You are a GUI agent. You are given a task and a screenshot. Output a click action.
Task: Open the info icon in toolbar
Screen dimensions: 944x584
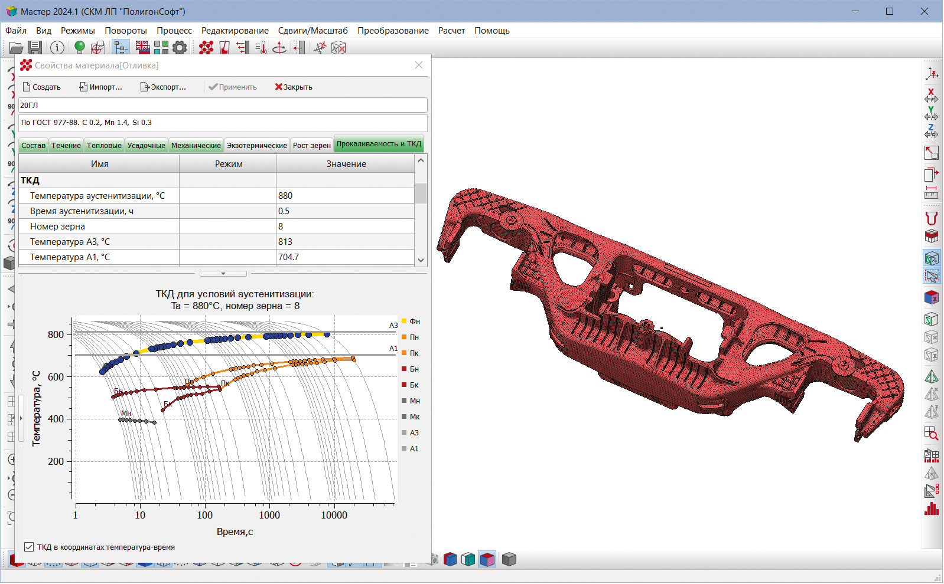pos(57,48)
